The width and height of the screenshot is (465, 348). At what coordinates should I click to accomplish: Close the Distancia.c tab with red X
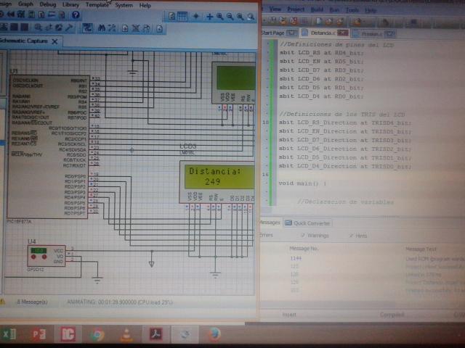pyautogui.click(x=342, y=33)
